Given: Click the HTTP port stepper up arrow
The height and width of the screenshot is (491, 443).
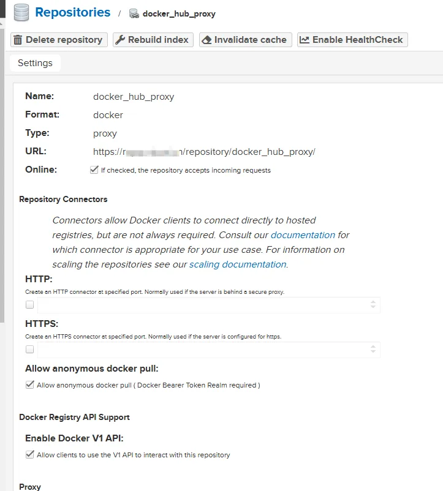Looking at the screenshot, I should [373, 301].
